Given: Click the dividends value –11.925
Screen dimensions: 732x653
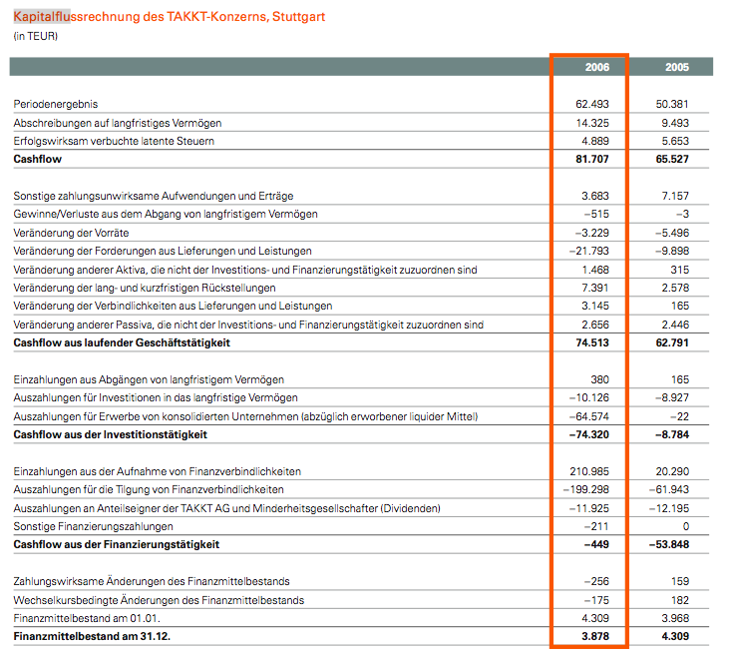Looking at the screenshot, I should [589, 508].
